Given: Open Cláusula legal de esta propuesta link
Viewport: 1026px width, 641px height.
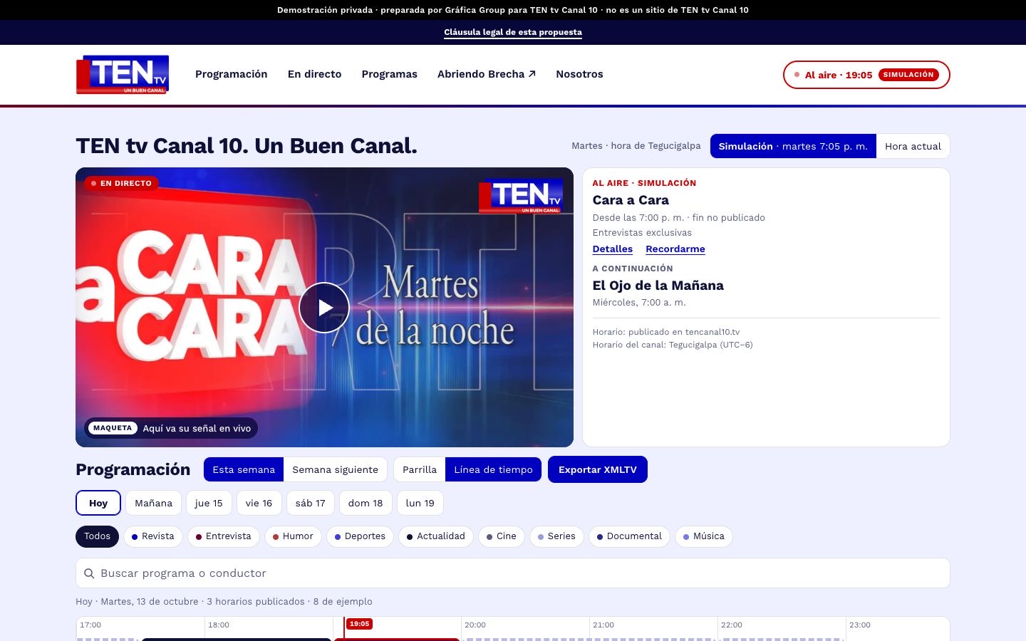Looking at the screenshot, I should pos(513,32).
